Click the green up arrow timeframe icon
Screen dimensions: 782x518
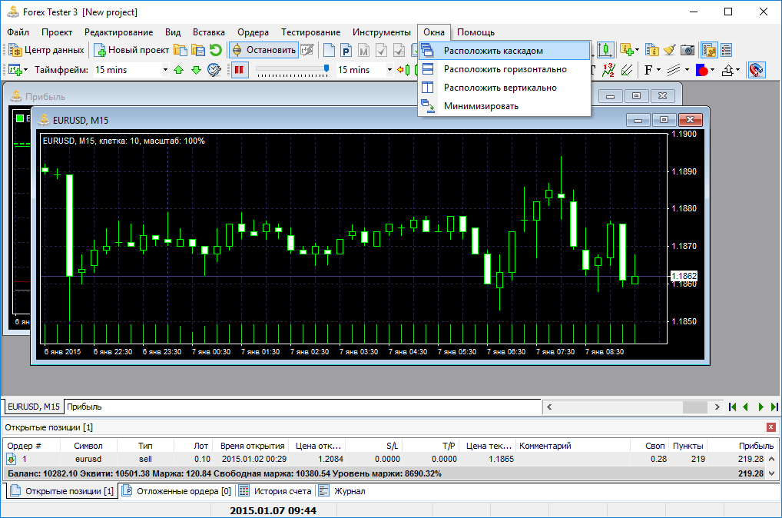tap(179, 70)
